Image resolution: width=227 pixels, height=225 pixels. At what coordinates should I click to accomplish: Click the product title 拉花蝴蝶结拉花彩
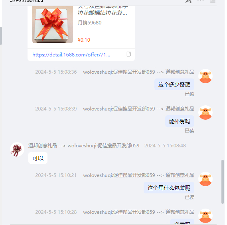coord(102,13)
